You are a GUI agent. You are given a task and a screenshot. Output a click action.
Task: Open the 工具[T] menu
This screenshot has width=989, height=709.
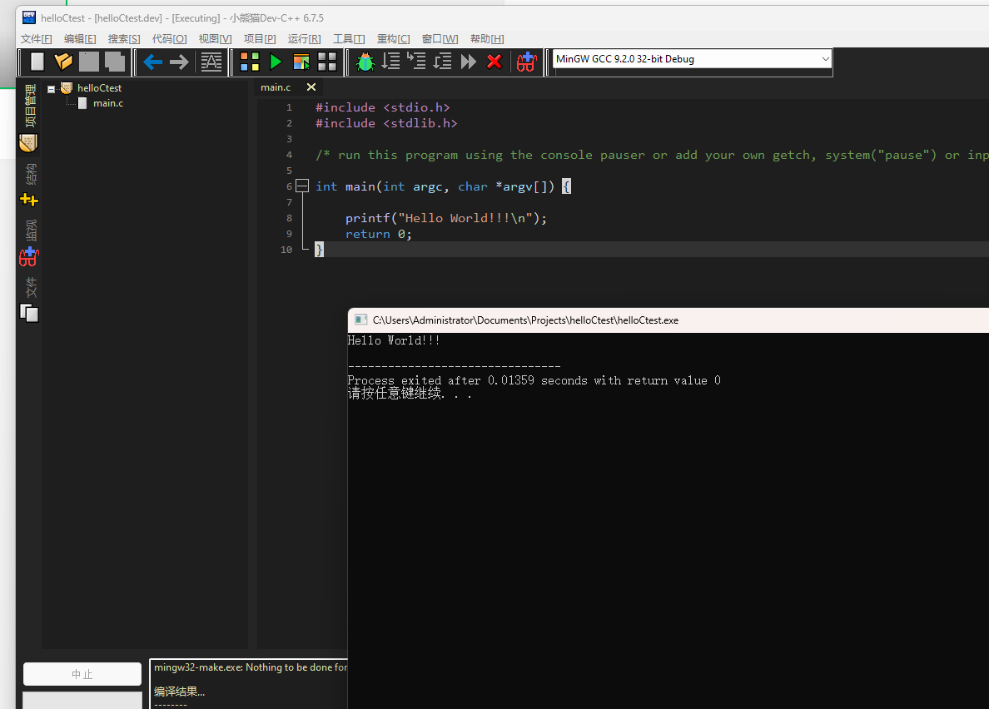(x=349, y=39)
